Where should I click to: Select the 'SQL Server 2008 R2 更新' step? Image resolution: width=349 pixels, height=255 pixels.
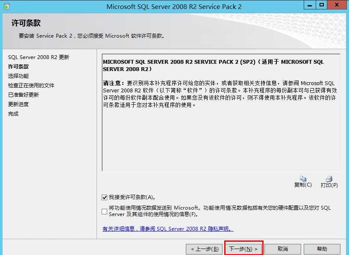(38, 57)
